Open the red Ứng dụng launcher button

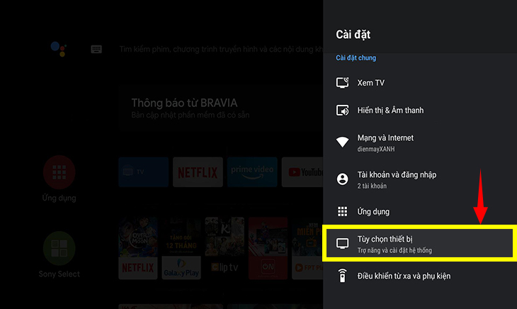pos(59,173)
